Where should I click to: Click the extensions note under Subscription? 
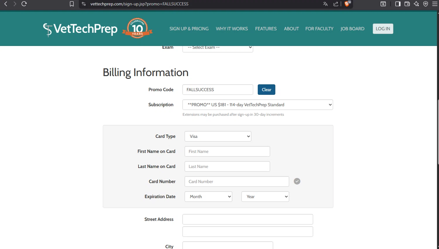click(x=233, y=114)
